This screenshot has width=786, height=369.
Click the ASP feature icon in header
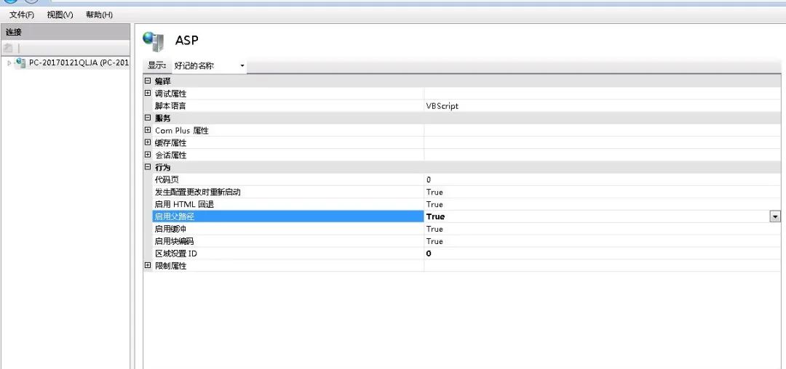pyautogui.click(x=154, y=41)
